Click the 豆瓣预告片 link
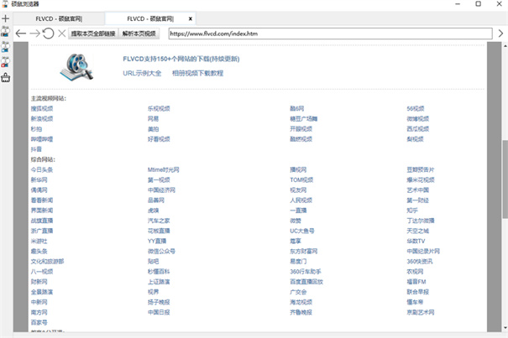Viewport: 508px width, 338px height. tap(421, 169)
